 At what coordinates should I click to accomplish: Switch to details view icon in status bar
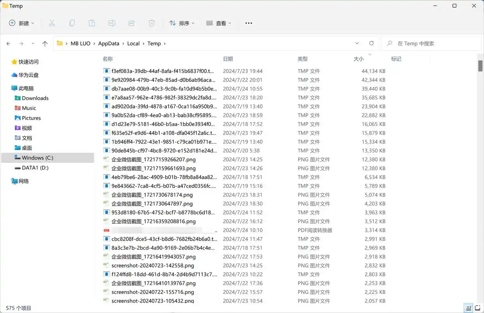[x=468, y=308]
